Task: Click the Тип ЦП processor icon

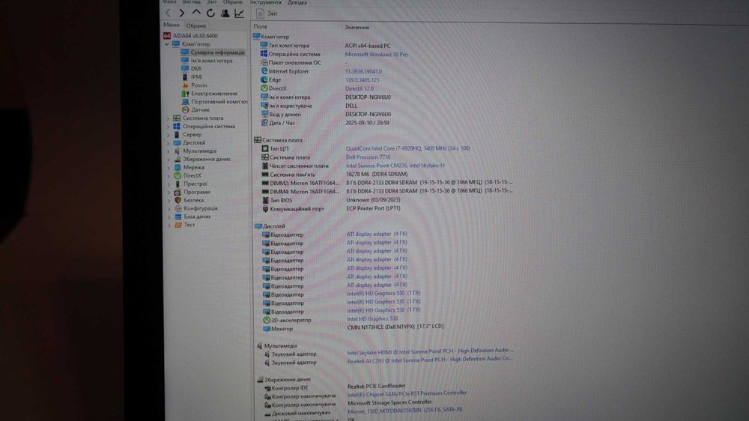Action: 264,148
